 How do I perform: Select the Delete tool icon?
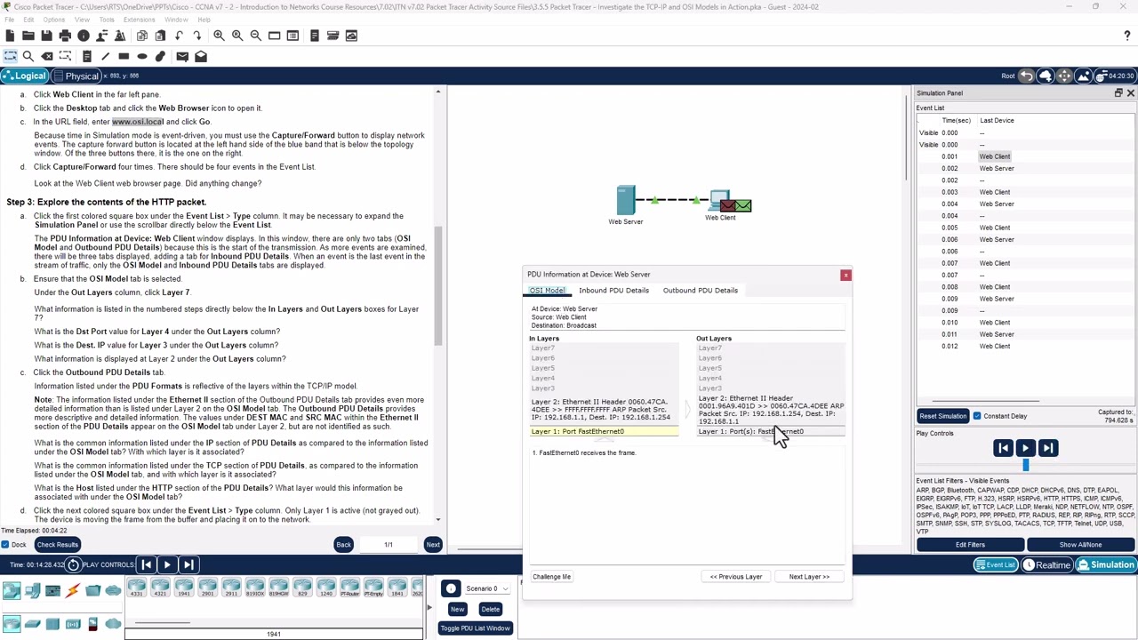click(46, 56)
